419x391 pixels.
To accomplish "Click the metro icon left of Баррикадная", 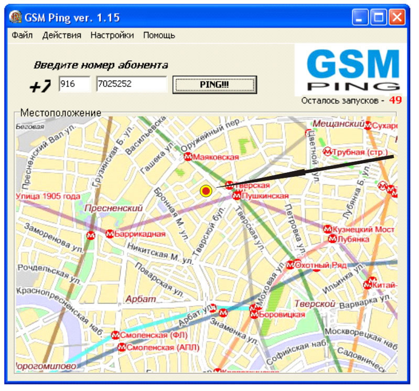I will pyautogui.click(x=91, y=236).
